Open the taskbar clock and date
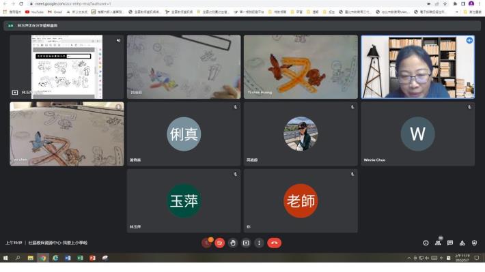 tap(462, 258)
